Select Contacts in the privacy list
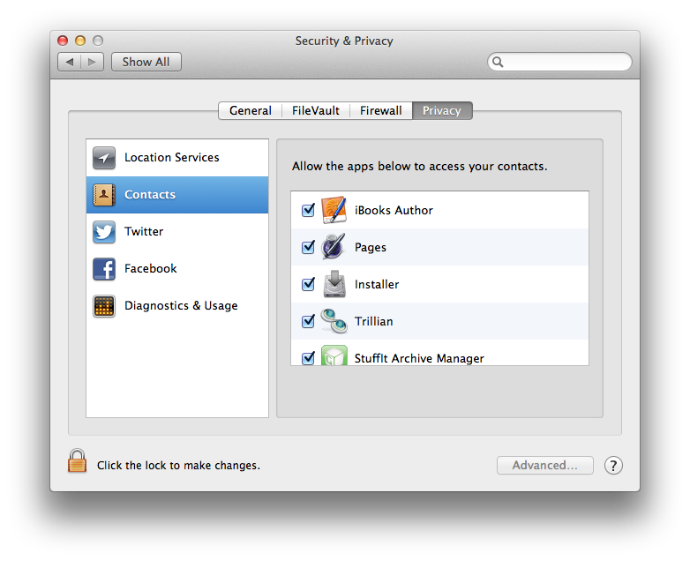 pyautogui.click(x=176, y=195)
